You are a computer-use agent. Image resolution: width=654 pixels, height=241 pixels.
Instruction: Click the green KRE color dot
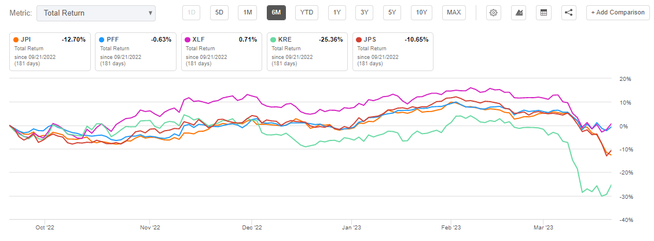tap(274, 40)
